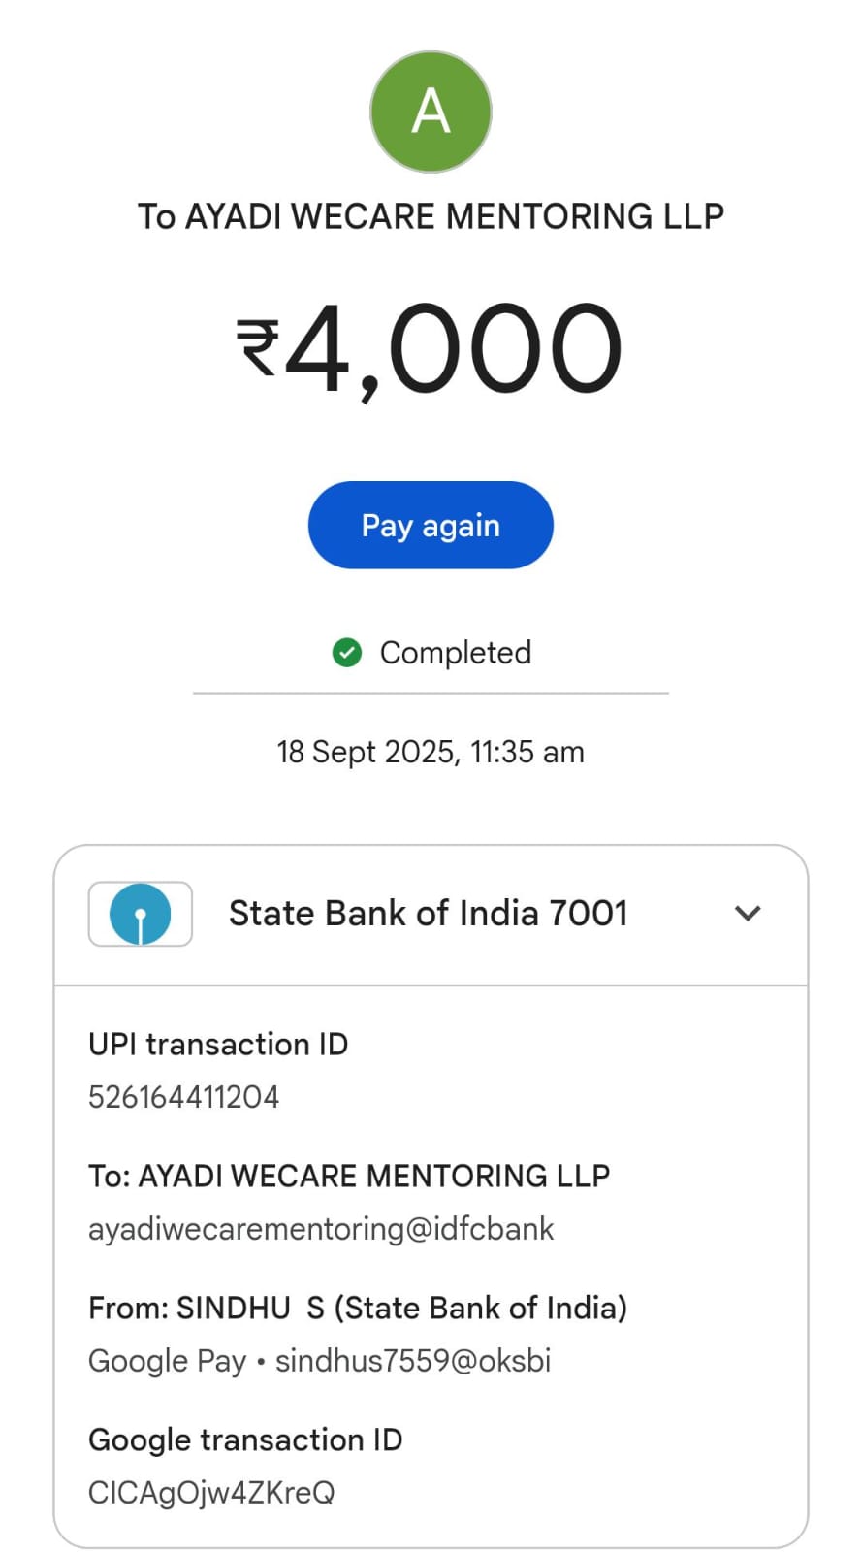Click the ayadiwecarementoring@idfcbank UPI address
Viewport: 862px width, 1552px height.
pos(321,1229)
